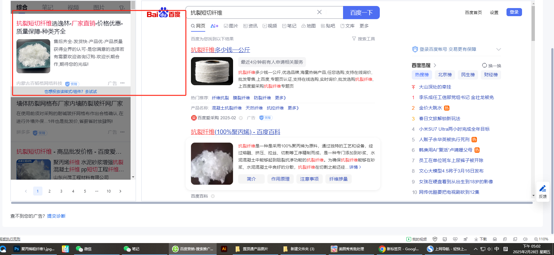Open the 下载 downloads in status bar
The width and height of the screenshot is (554, 255).
coord(480,239)
